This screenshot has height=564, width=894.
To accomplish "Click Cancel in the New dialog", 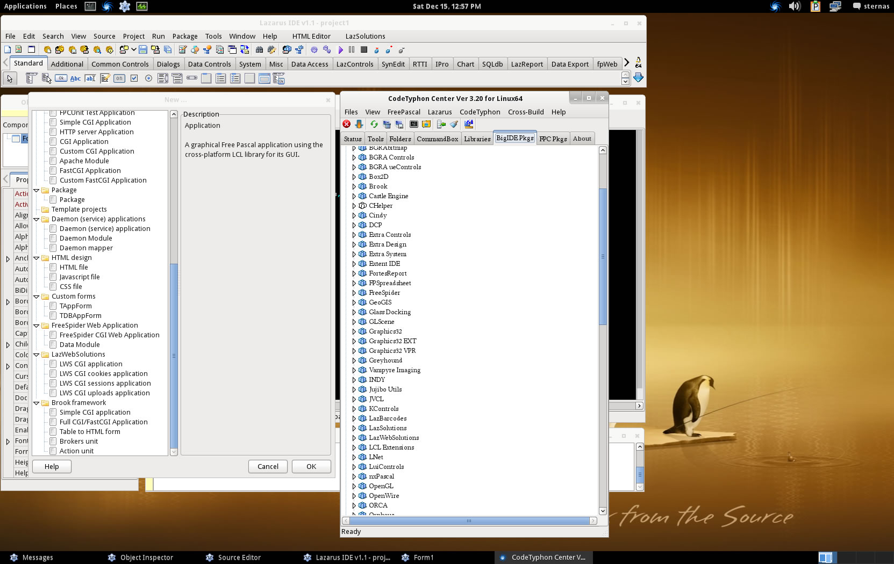I will 268,466.
